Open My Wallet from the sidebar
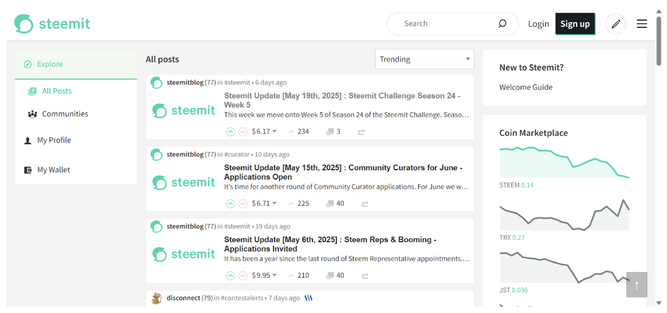Viewport: 667px width, 313px height. [x=53, y=170]
